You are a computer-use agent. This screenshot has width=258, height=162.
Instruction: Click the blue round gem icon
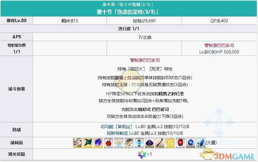[191, 143]
